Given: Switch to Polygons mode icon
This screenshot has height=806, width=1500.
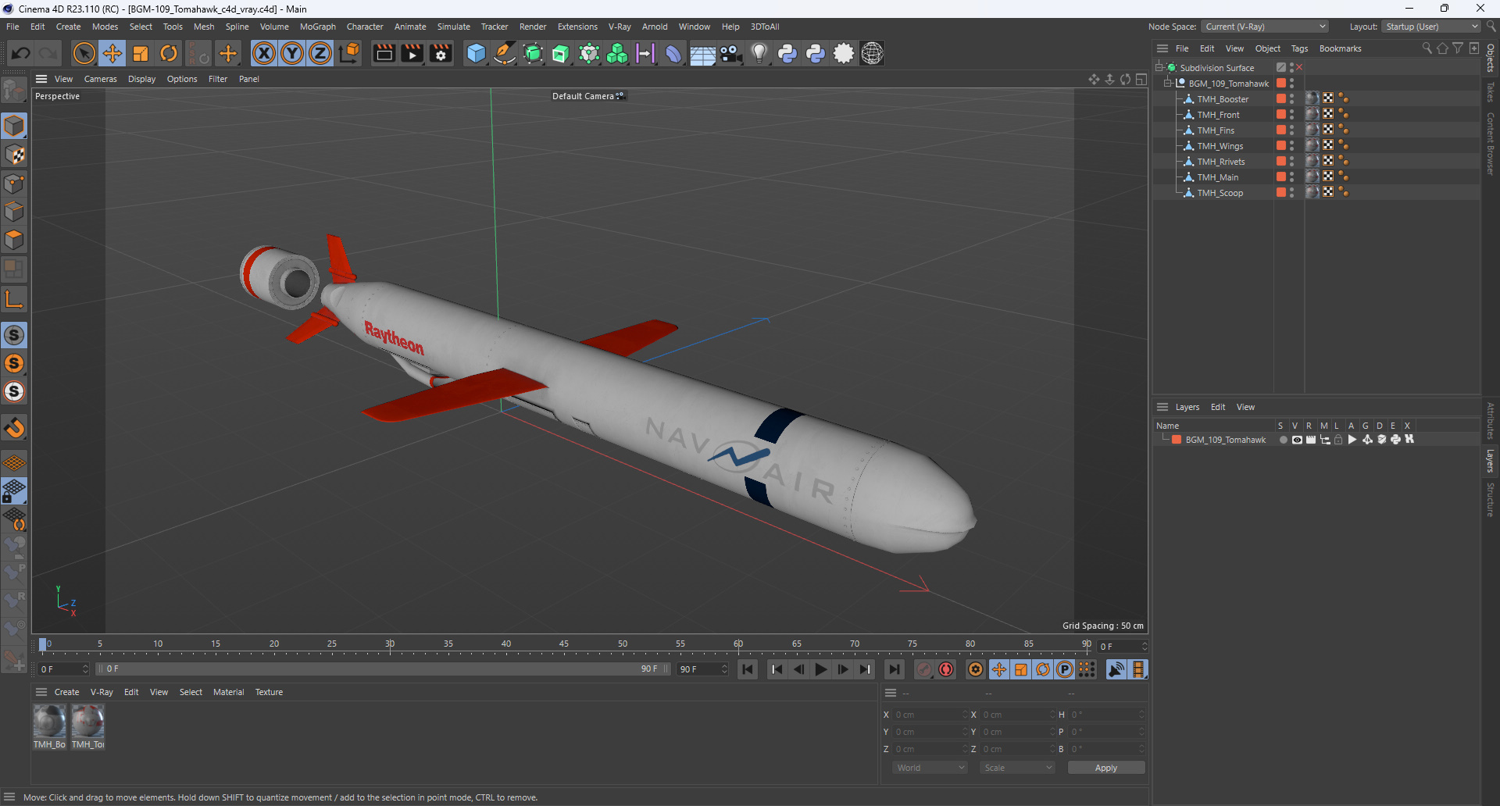Looking at the screenshot, I should point(14,240).
